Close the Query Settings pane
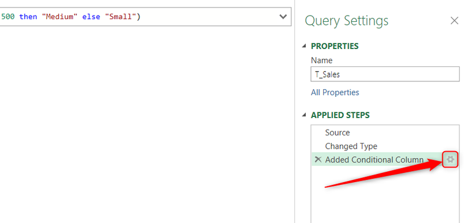476x223 pixels. [x=454, y=21]
